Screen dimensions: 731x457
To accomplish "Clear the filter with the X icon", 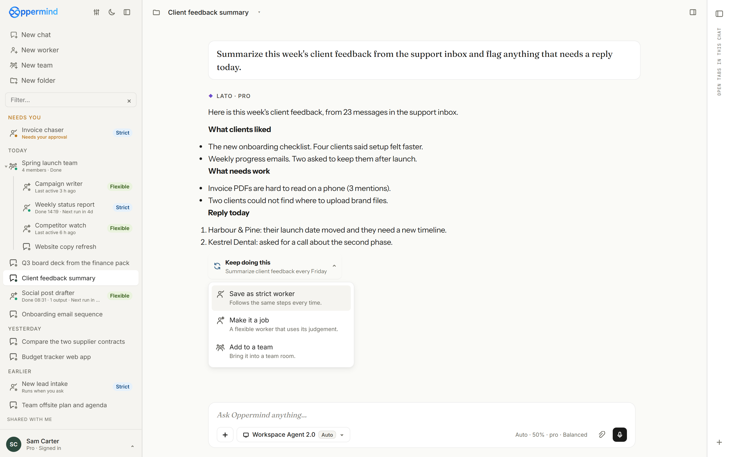I will (129, 101).
